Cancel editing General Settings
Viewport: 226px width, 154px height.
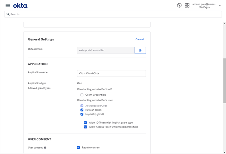click(139, 39)
